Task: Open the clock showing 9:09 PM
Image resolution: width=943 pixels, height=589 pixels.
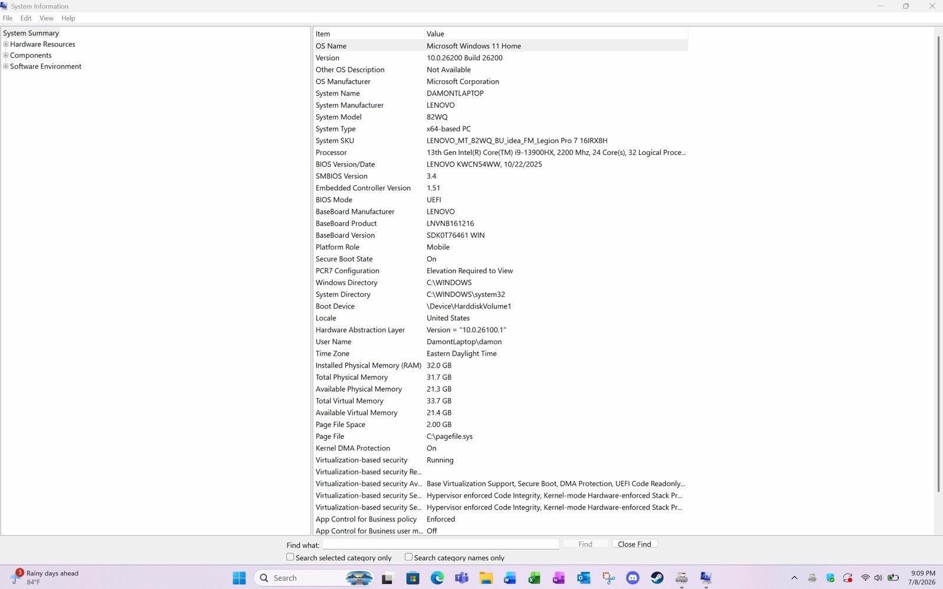Action: (x=922, y=577)
